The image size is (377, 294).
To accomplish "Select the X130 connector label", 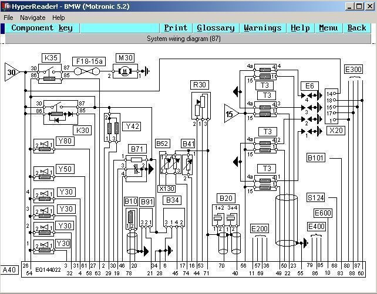I will (167, 189).
